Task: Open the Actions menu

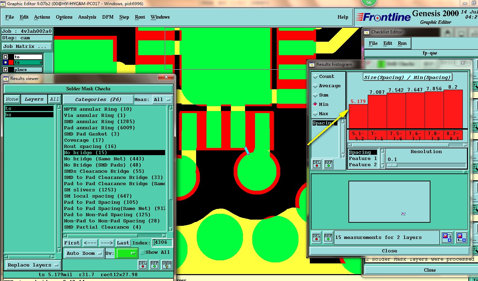Action: click(42, 17)
